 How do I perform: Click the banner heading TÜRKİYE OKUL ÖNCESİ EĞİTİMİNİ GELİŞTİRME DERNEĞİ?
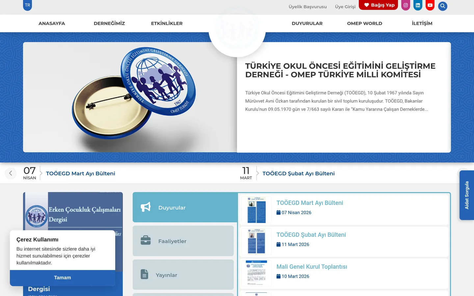point(340,70)
